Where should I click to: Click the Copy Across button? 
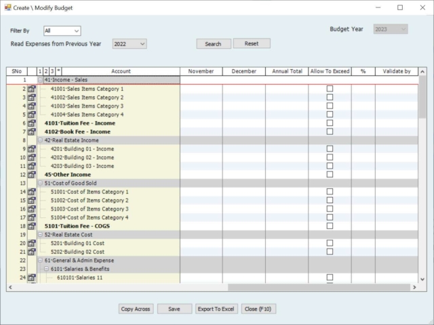(x=136, y=309)
